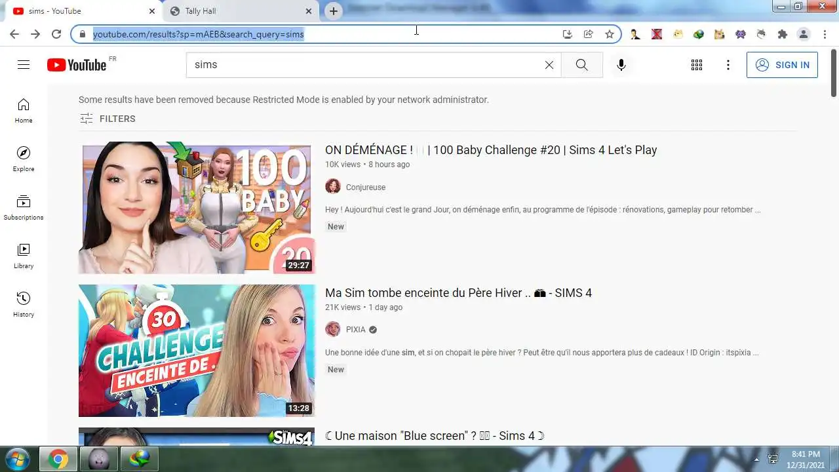The image size is (839, 472).
Task: Open a new browser tab
Action: [334, 11]
